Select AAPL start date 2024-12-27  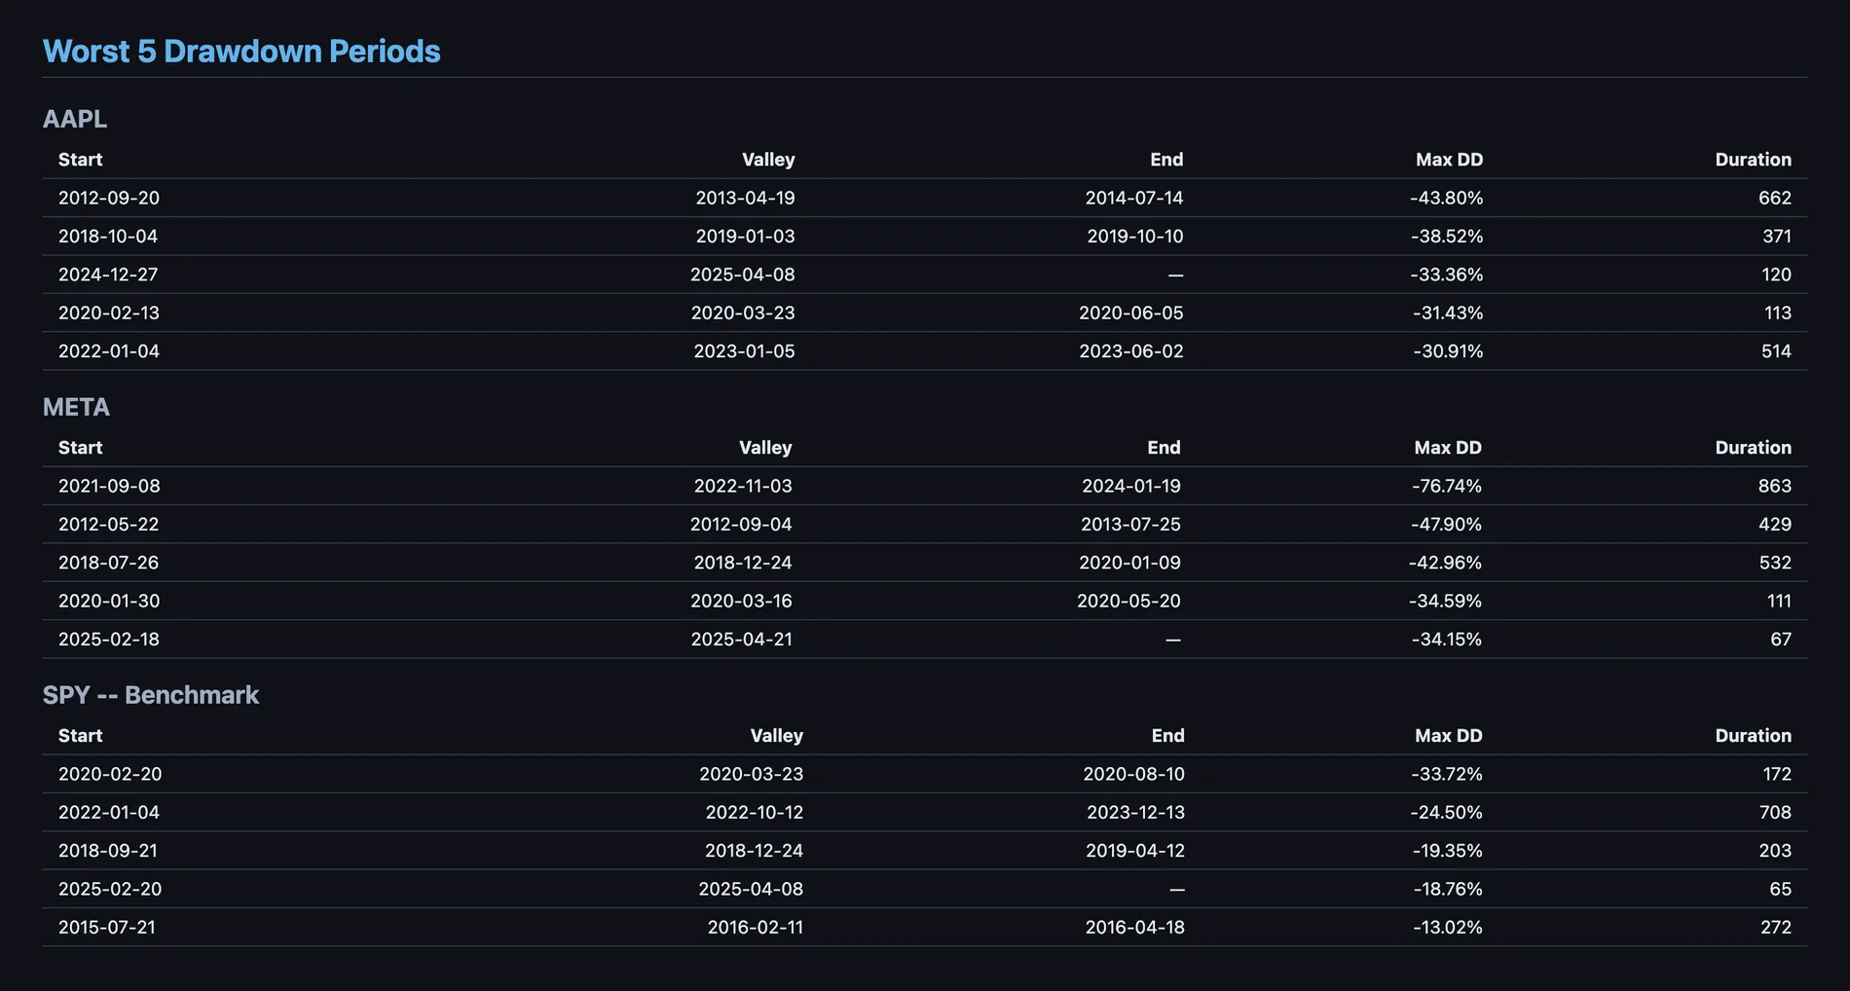click(108, 275)
